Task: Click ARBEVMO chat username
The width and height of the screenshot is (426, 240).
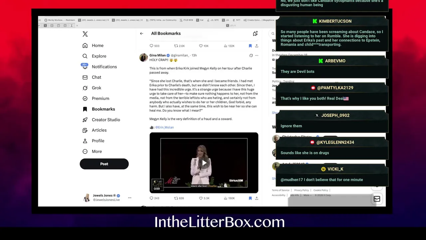Action: pyautogui.click(x=335, y=61)
